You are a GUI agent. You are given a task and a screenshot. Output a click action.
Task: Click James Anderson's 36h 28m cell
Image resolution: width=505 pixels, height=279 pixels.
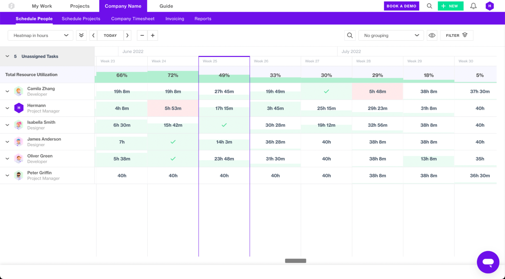tap(275, 142)
